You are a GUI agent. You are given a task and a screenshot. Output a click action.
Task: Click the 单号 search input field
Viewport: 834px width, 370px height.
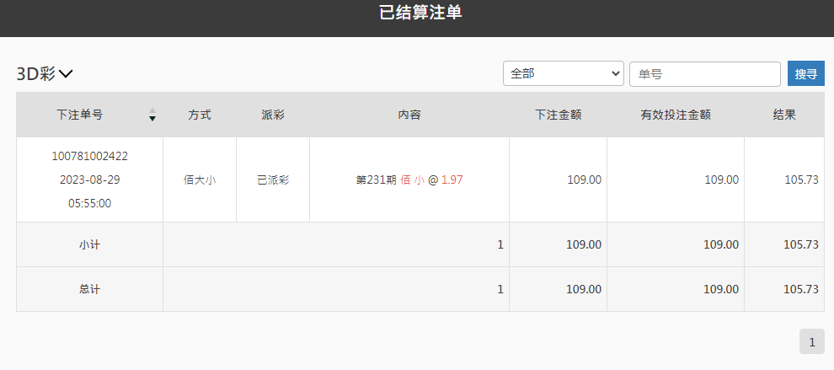click(x=704, y=73)
